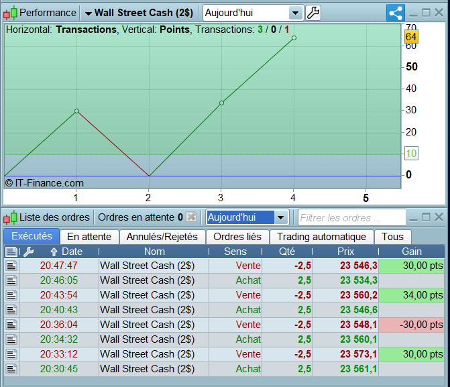
Task: Click the chart point at transaction 4
Action: 294,38
